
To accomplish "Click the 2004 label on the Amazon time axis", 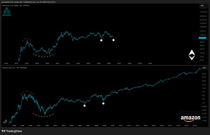I will 64,126.
